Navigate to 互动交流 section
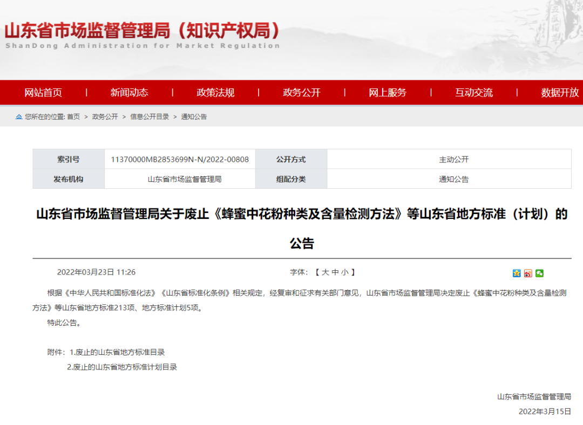The height and width of the screenshot is (425, 583). pos(474,92)
